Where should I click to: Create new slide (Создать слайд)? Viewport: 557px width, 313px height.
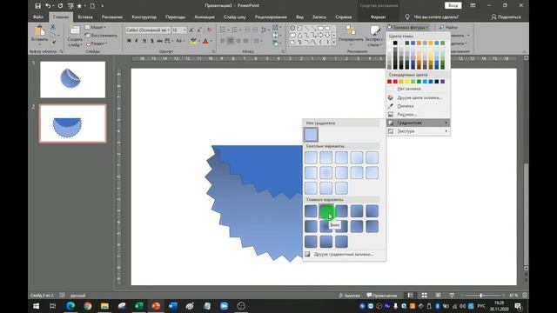(x=75, y=36)
